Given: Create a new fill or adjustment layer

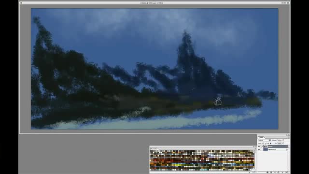Looking at the screenshot, I should click(x=278, y=173).
